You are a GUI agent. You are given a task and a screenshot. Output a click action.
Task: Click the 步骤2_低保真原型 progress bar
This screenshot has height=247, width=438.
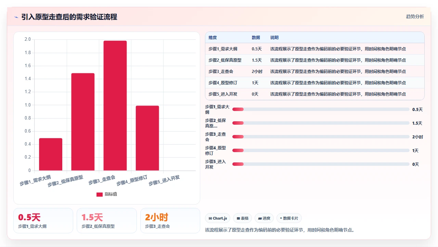coord(321,123)
